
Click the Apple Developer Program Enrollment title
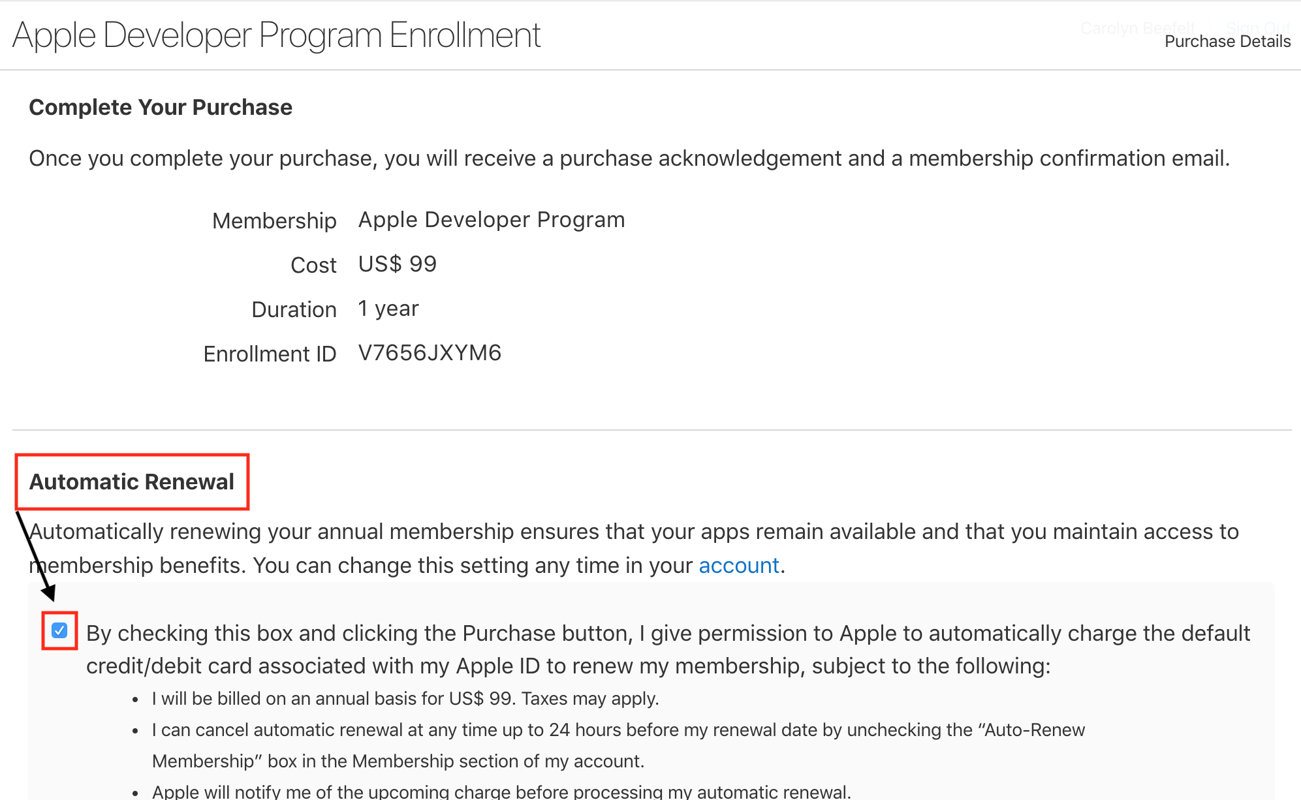point(276,35)
